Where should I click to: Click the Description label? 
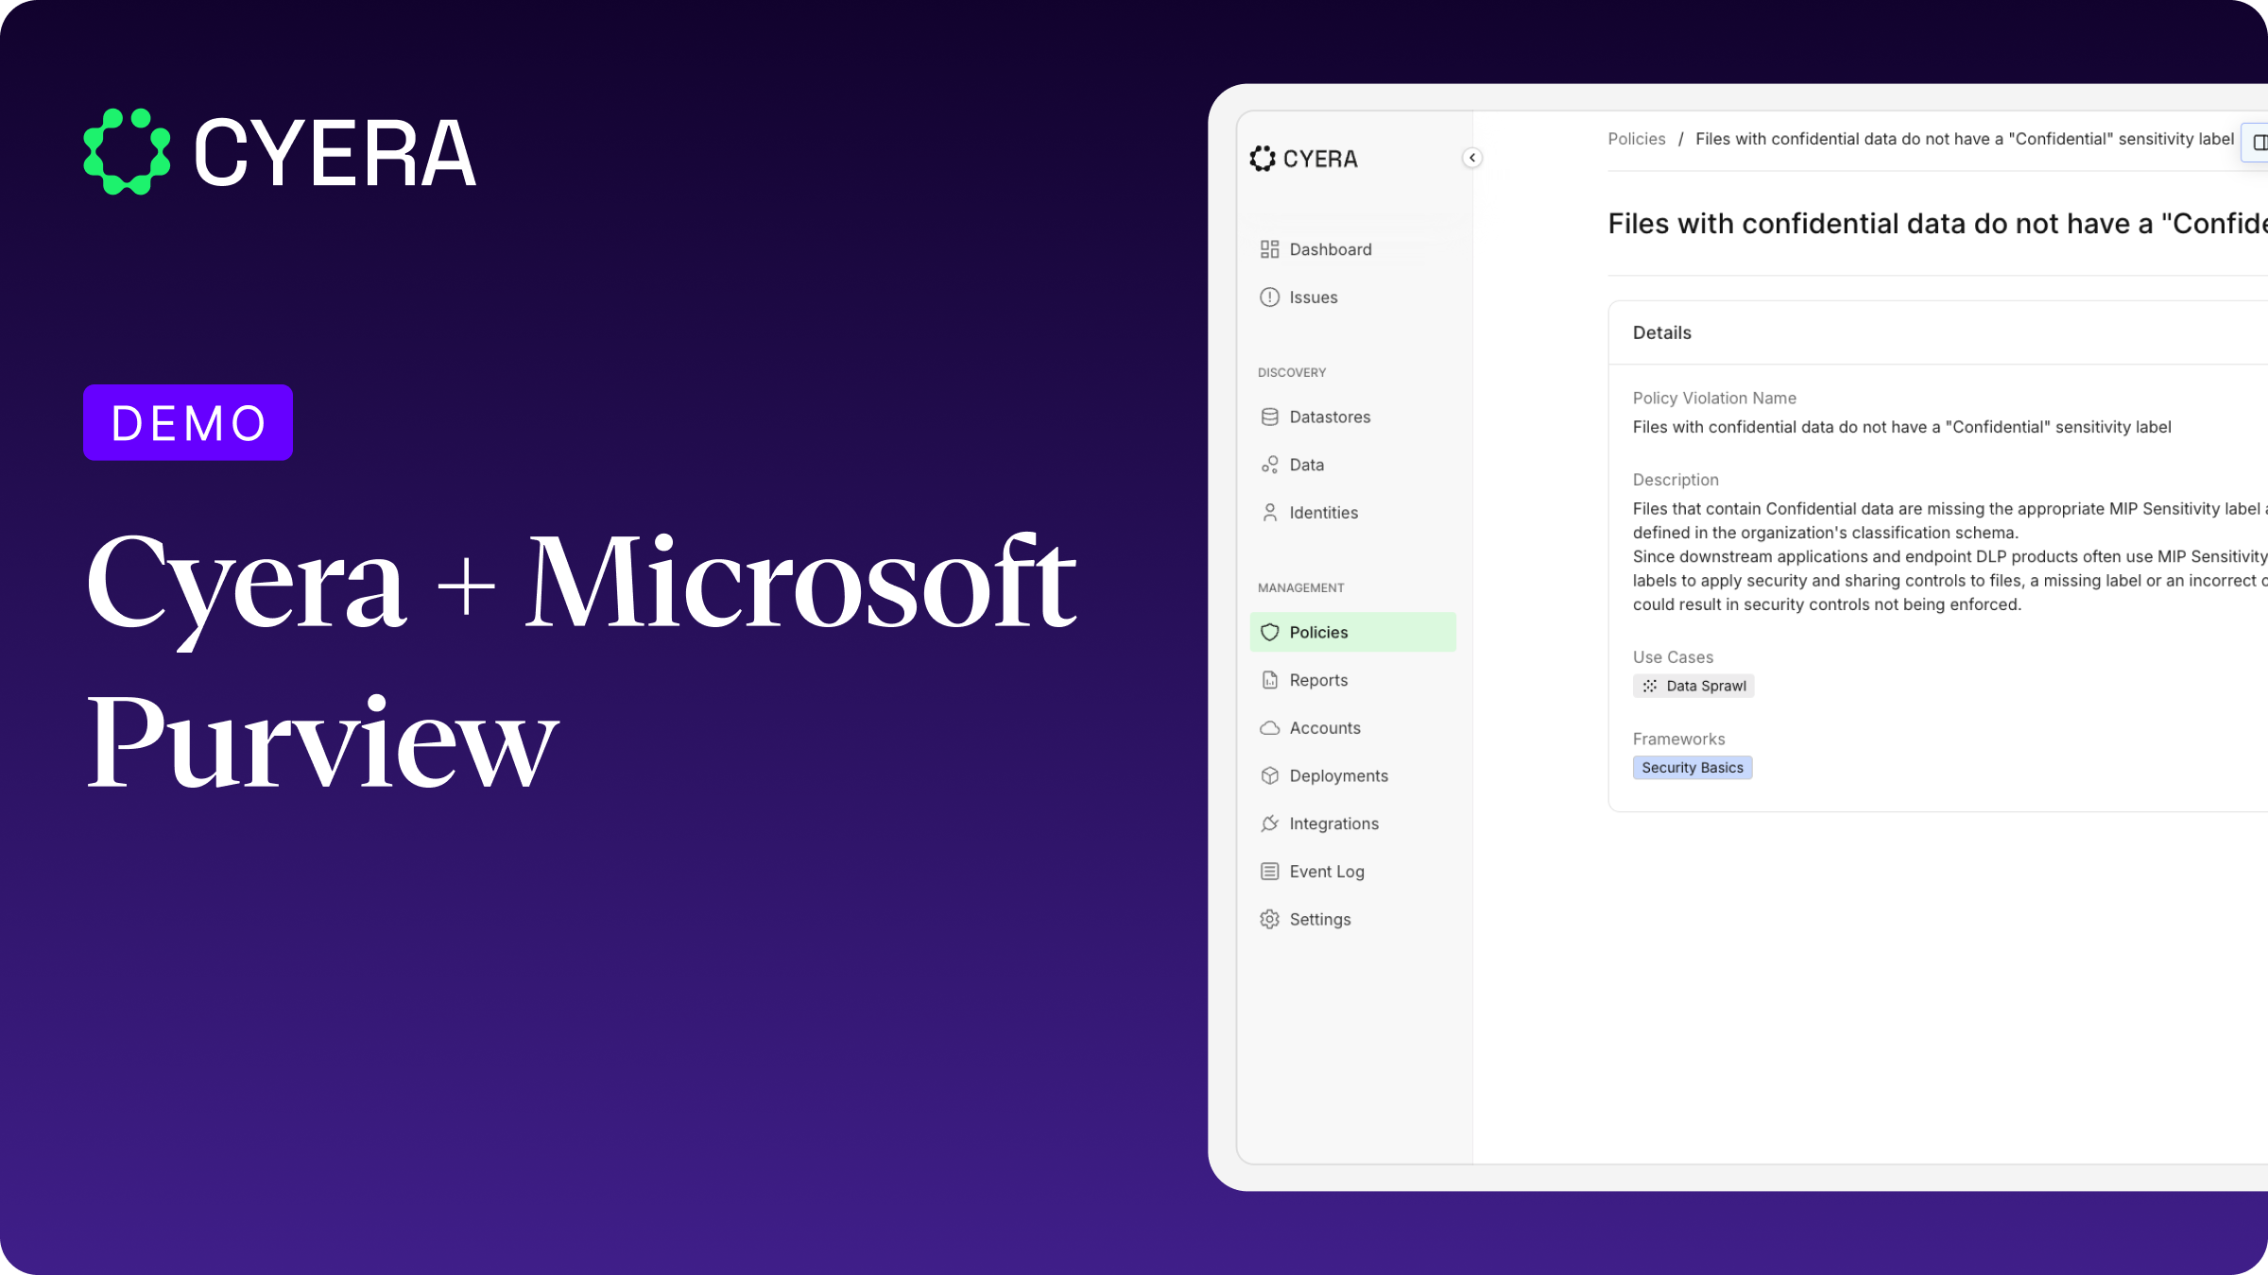(x=1675, y=480)
